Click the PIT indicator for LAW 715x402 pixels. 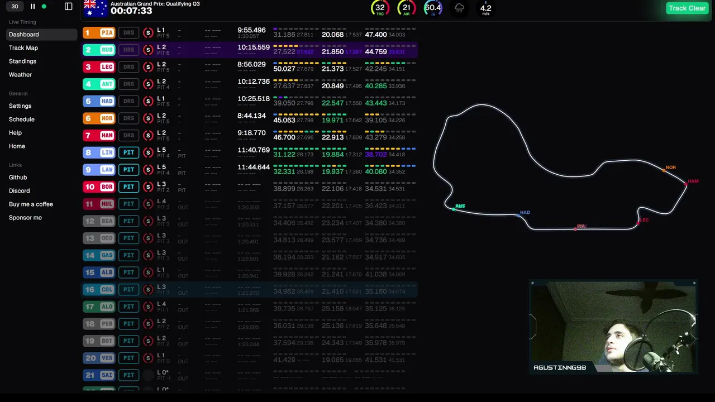[x=128, y=170]
